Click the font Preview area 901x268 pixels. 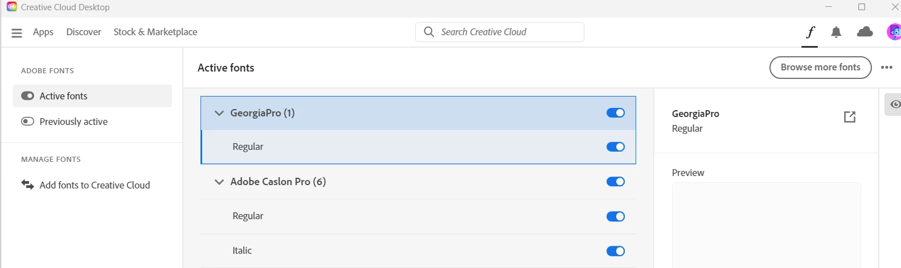tap(766, 225)
